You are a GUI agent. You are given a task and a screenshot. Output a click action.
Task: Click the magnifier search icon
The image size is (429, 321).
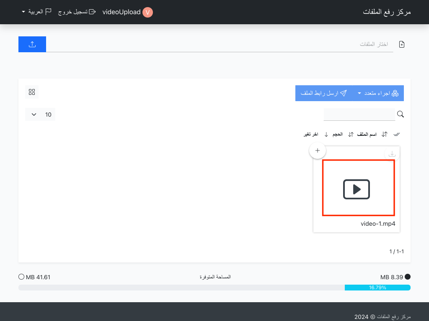[x=401, y=114]
